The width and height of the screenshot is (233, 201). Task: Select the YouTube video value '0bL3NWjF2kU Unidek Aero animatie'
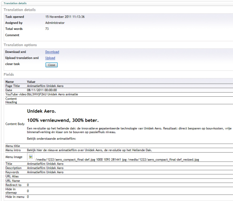click(53, 94)
